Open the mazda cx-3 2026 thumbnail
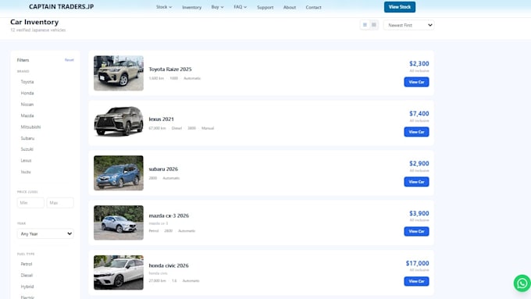 click(119, 222)
